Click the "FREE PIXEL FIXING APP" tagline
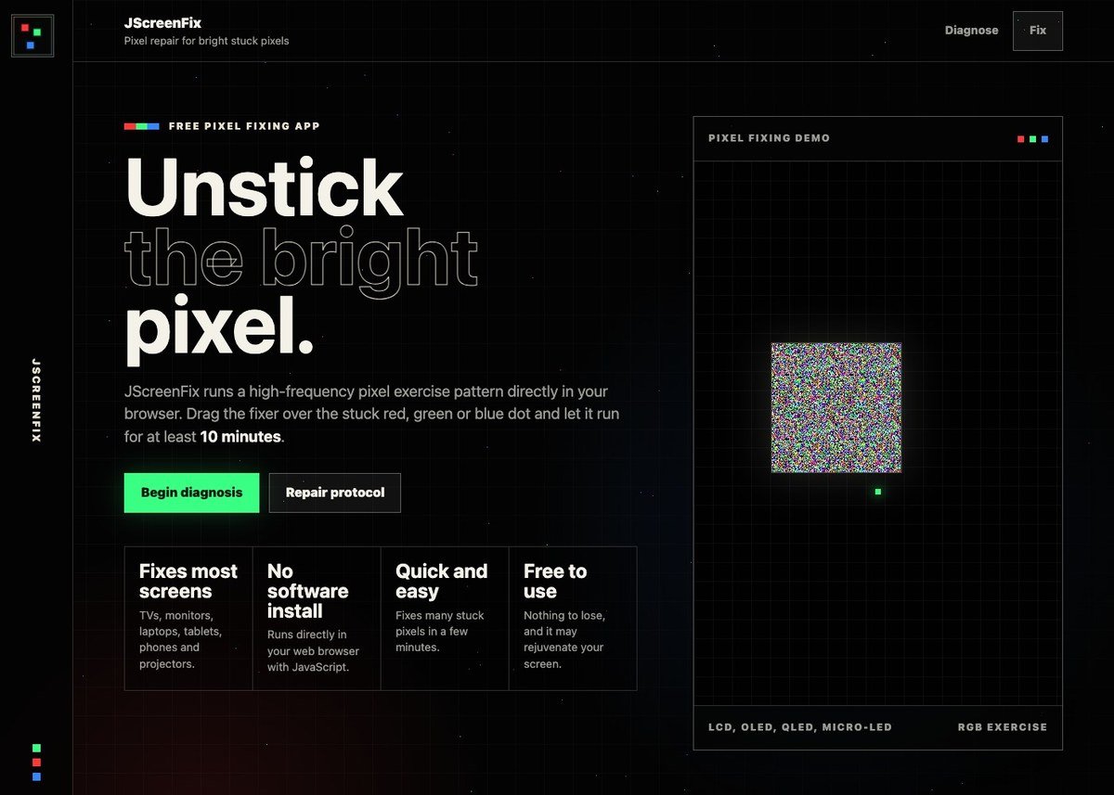Viewport: 1114px width, 795px height. (x=244, y=126)
